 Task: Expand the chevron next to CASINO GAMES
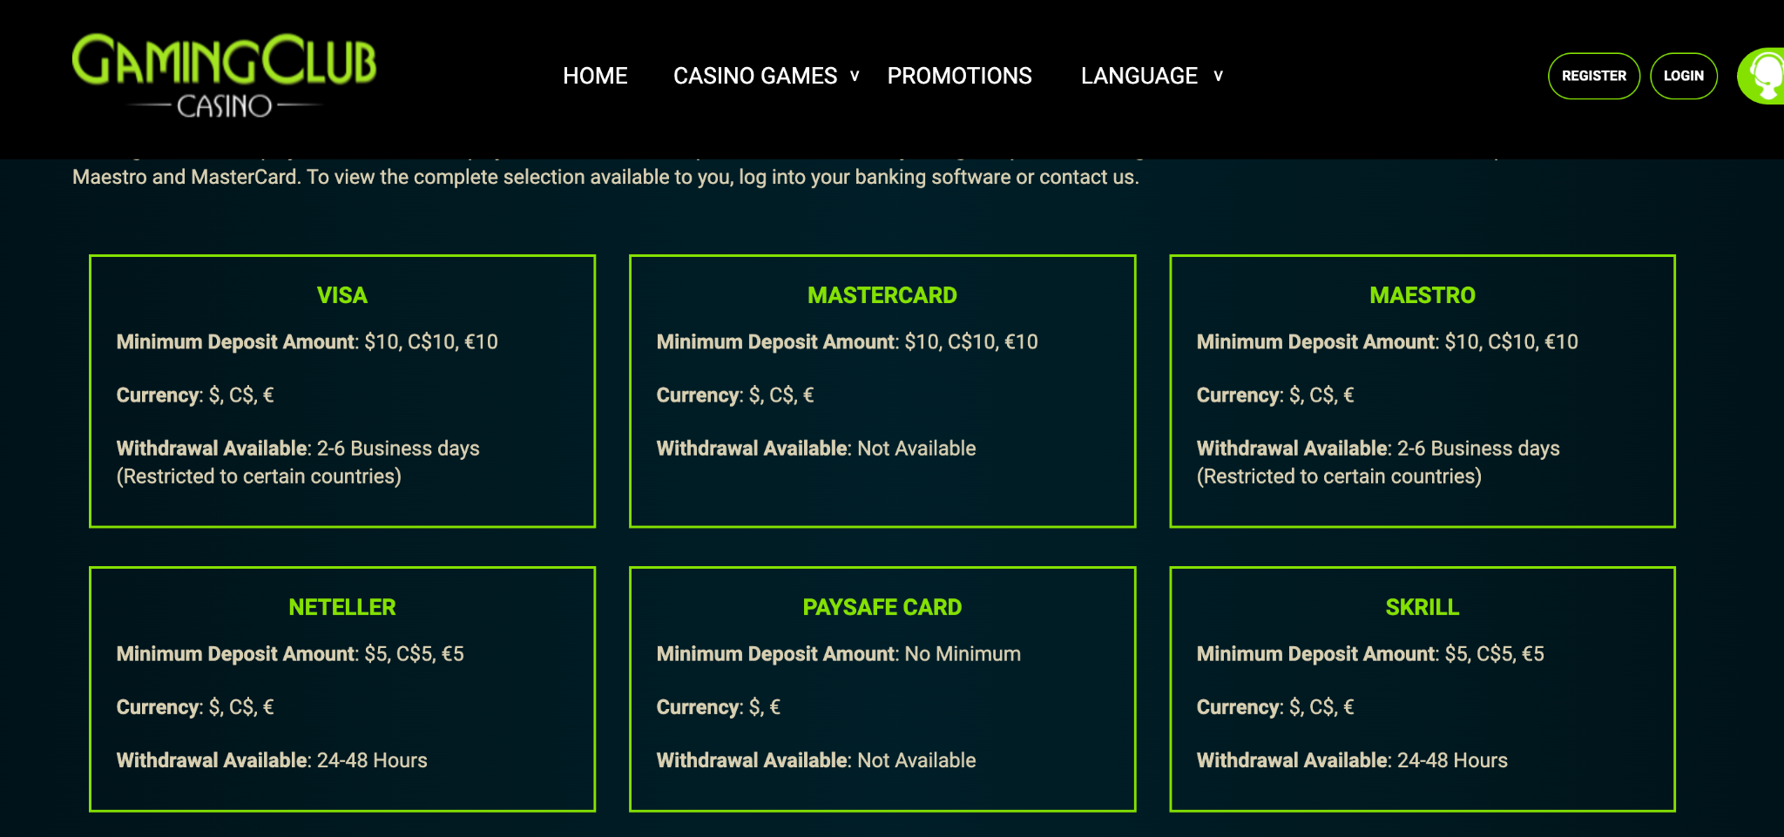(x=855, y=77)
